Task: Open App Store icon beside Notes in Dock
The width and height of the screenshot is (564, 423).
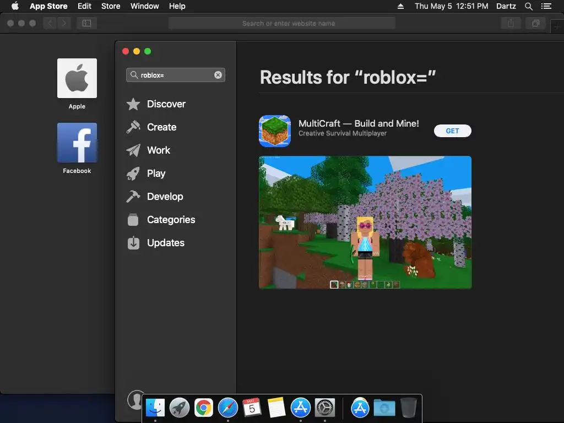Action: (x=300, y=408)
